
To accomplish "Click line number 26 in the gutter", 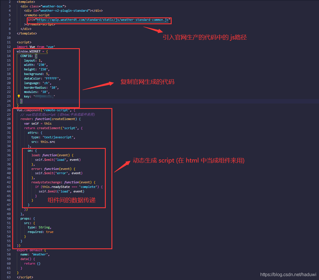I will point(9,110).
